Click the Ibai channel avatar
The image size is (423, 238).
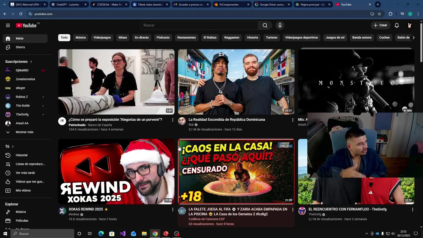182,121
